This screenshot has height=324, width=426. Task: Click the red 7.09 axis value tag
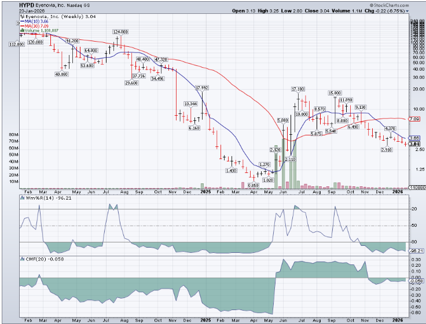point(413,119)
